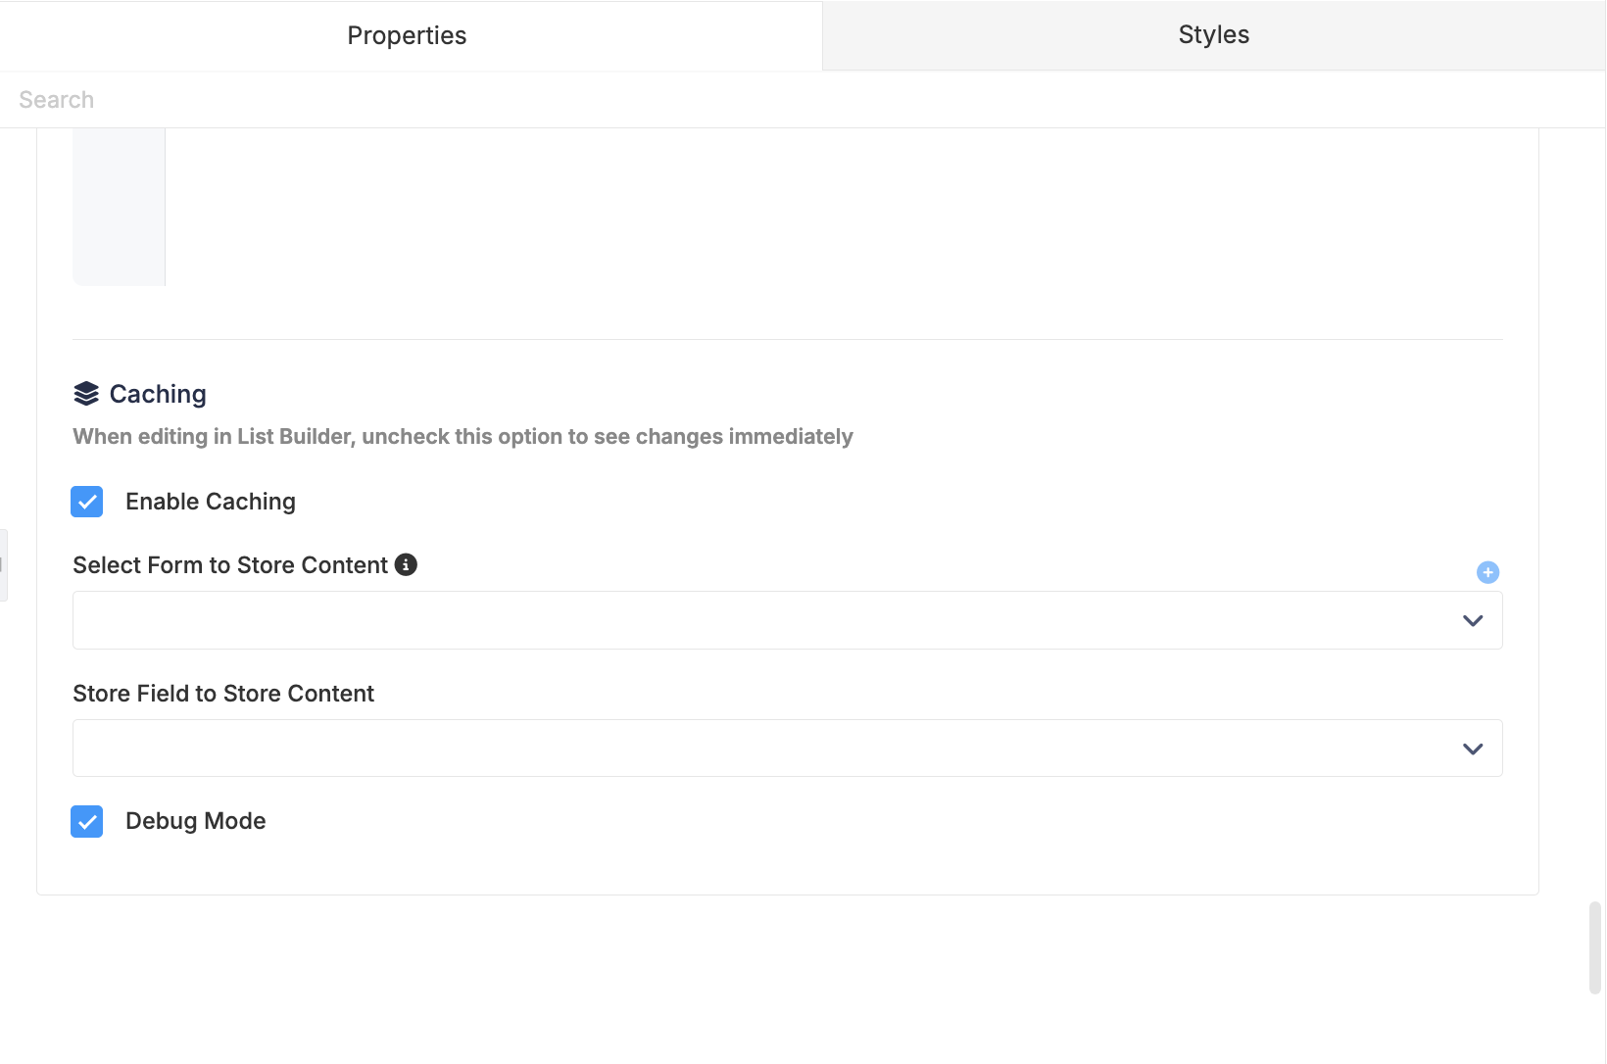Click the collapse handle on left edge

tap(3, 565)
